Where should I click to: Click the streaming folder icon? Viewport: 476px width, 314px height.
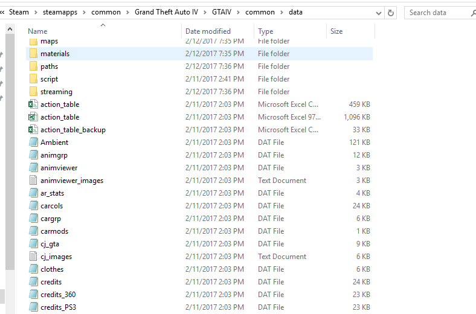(x=33, y=92)
